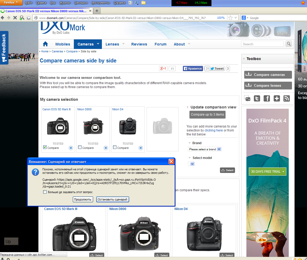Remove Nikon D800 from selection
Screen dimensions: 307x260
click(106, 148)
